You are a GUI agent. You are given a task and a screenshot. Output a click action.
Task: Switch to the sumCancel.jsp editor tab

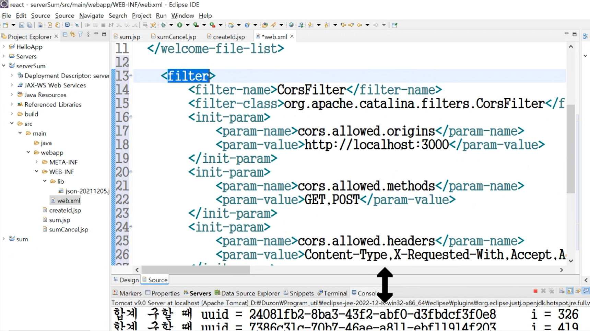(174, 36)
